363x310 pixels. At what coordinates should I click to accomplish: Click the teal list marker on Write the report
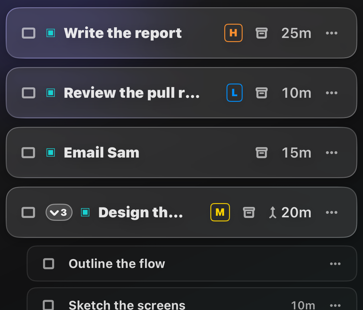(51, 33)
